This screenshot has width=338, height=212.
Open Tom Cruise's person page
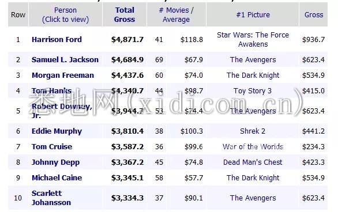pos(52,147)
